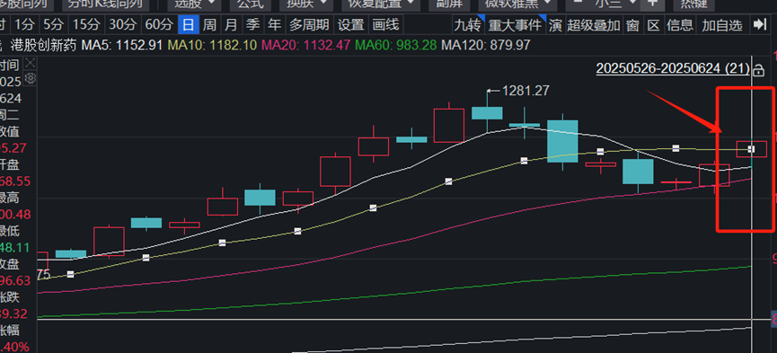Image resolution: width=777 pixels, height=353 pixels.
Task: Click the 演 replay button
Action: 555,25
